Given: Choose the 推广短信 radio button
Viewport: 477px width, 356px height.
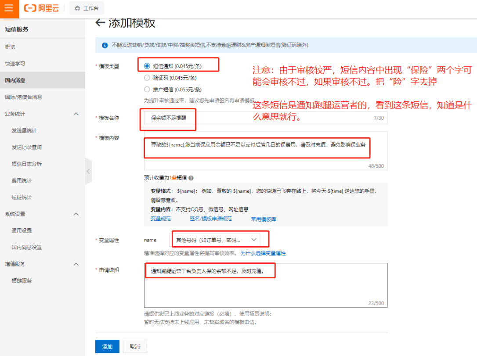Looking at the screenshot, I should click(x=147, y=90).
